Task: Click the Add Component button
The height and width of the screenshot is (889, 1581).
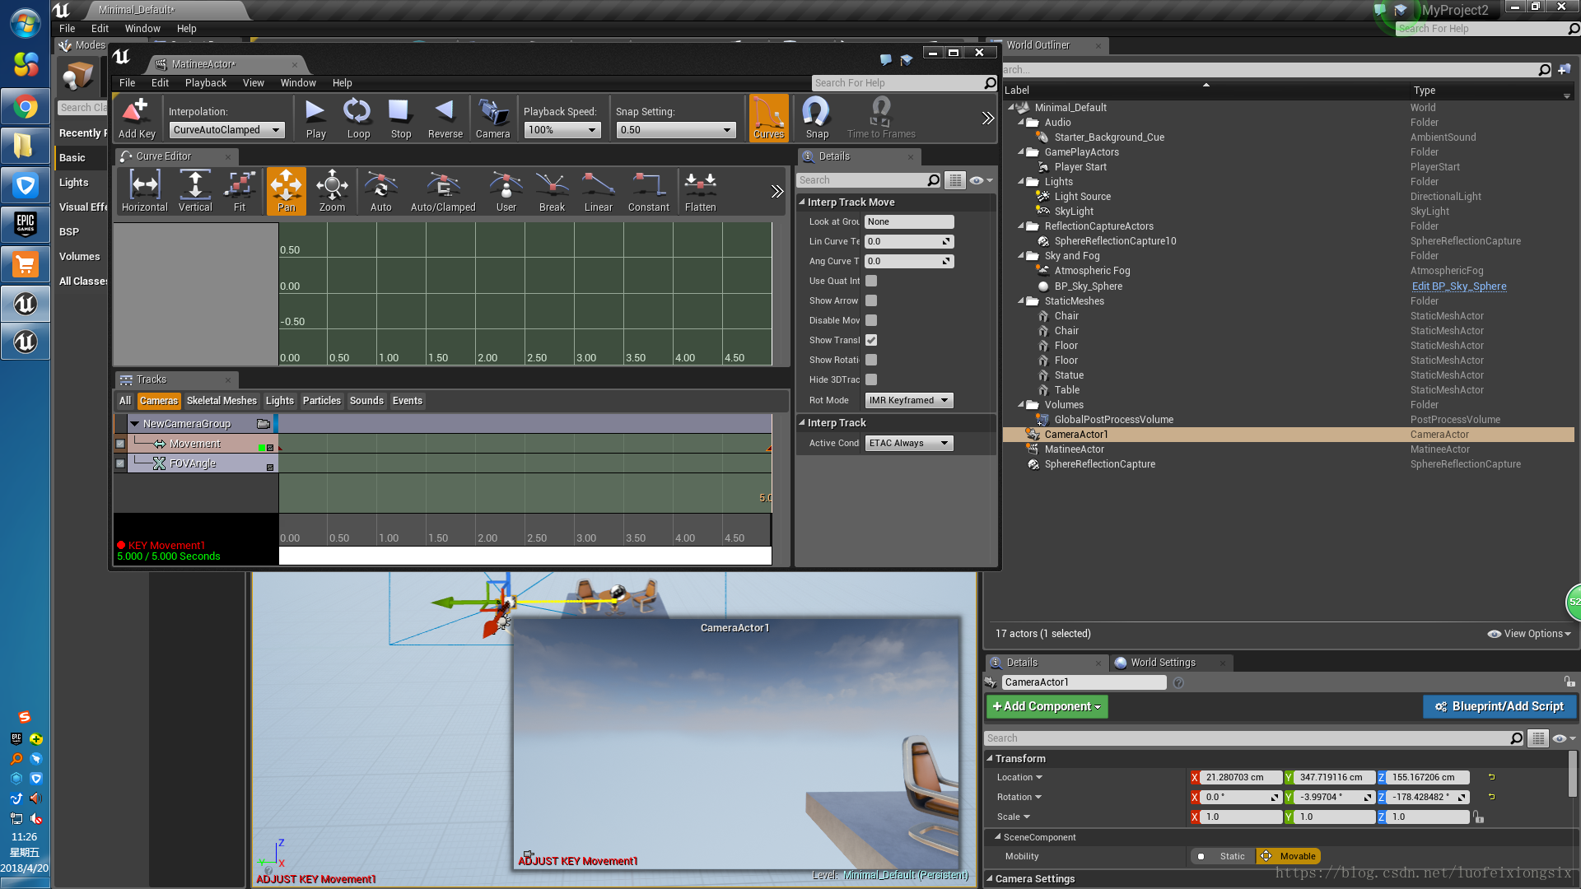Action: tap(1047, 706)
